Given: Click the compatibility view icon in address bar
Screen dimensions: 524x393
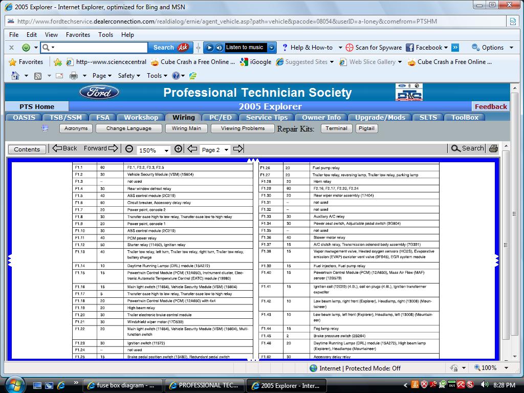Looking at the screenshot, I should [x=513, y=21].
